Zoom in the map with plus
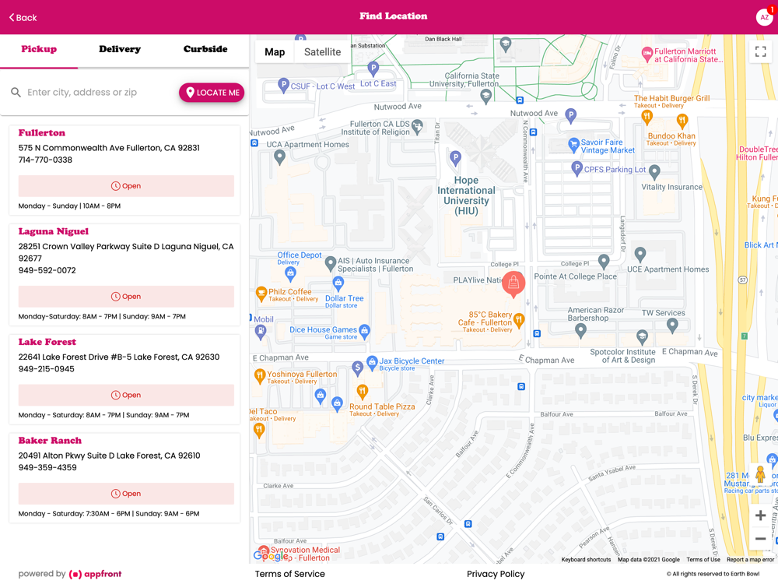The image size is (778, 584). [760, 515]
